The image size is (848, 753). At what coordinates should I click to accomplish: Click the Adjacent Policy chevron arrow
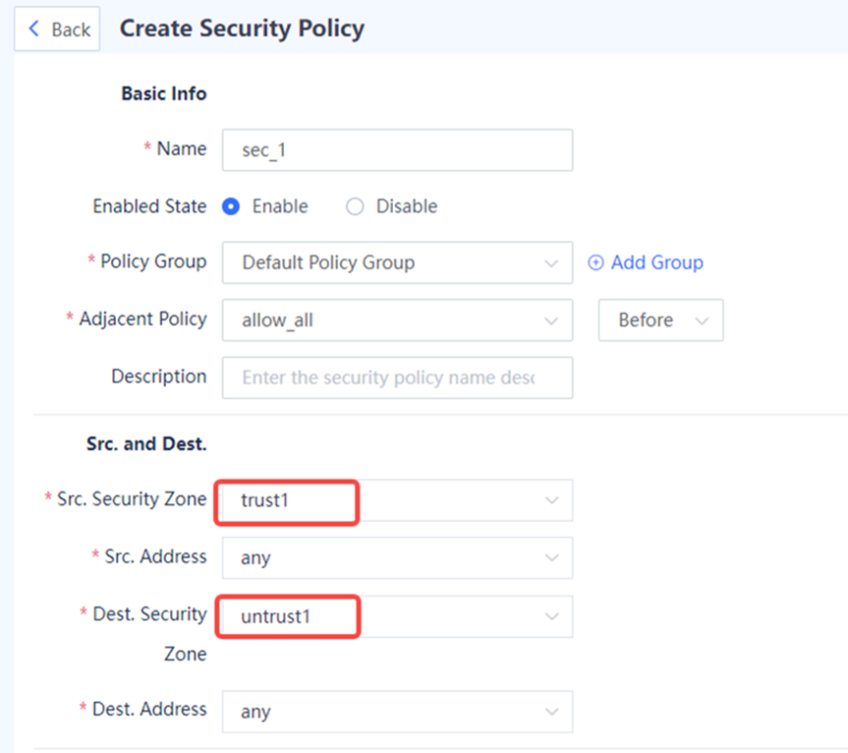tap(551, 320)
